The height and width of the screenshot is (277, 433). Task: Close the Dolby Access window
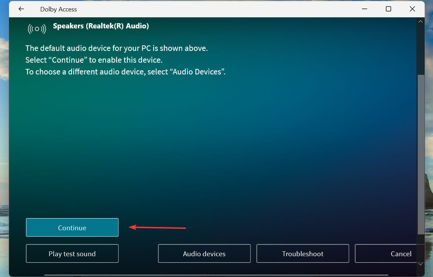point(412,9)
